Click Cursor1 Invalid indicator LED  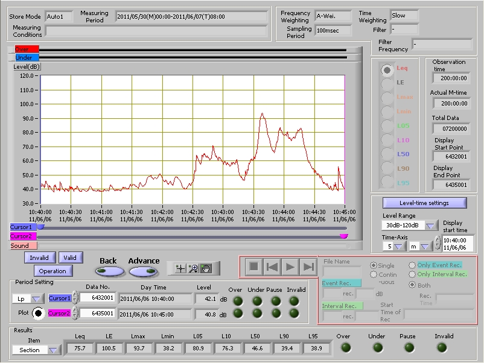pyautogui.click(x=294, y=301)
